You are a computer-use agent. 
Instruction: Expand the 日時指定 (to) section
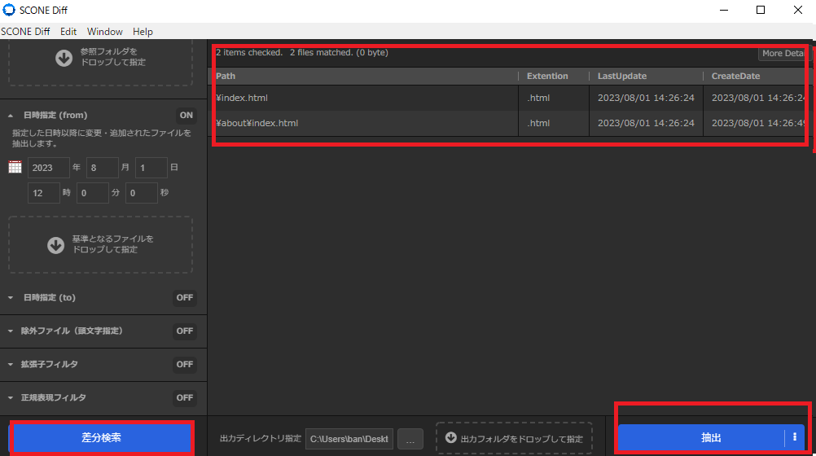click(x=12, y=298)
